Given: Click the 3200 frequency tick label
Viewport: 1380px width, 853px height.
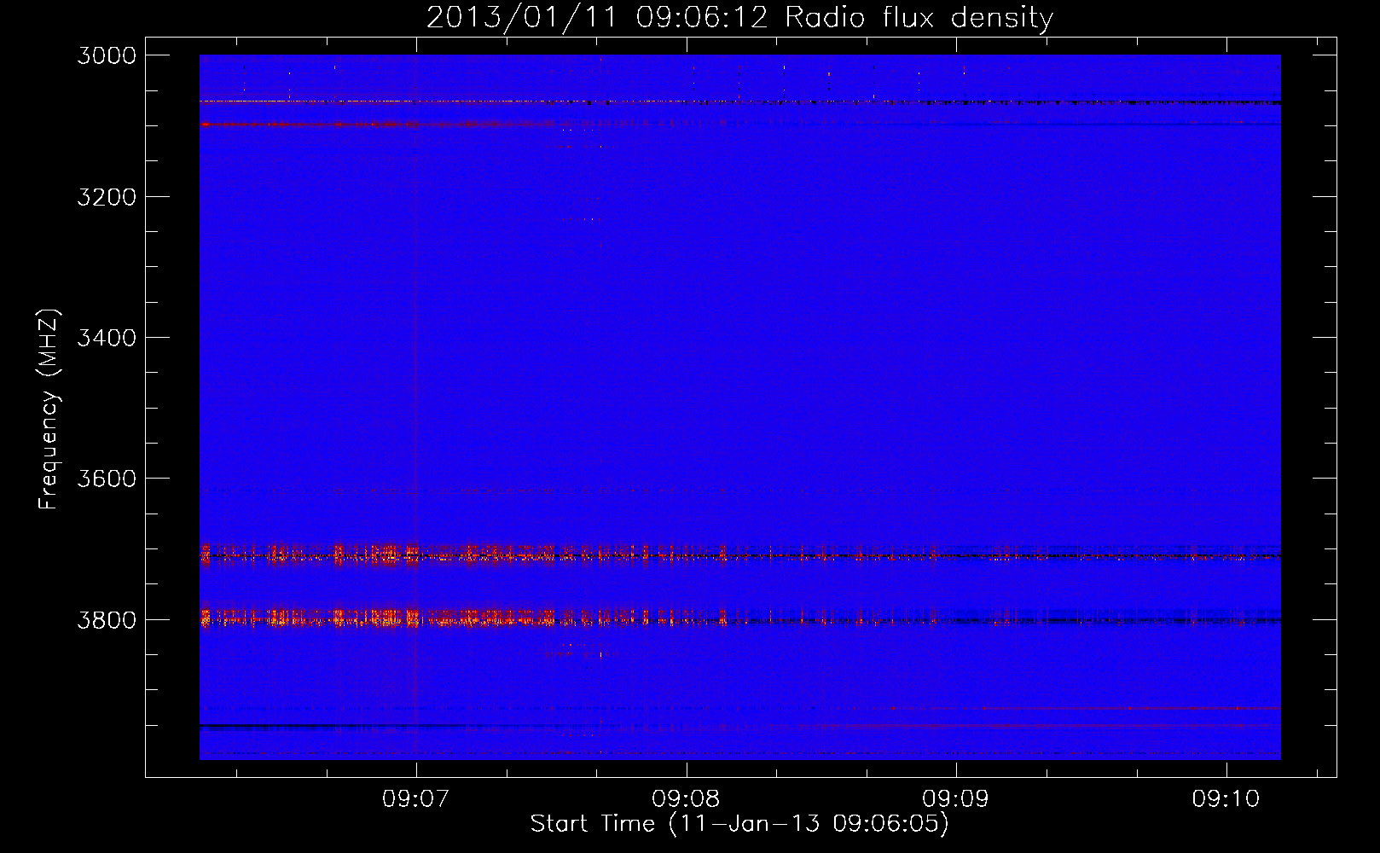Looking at the screenshot, I should [107, 197].
